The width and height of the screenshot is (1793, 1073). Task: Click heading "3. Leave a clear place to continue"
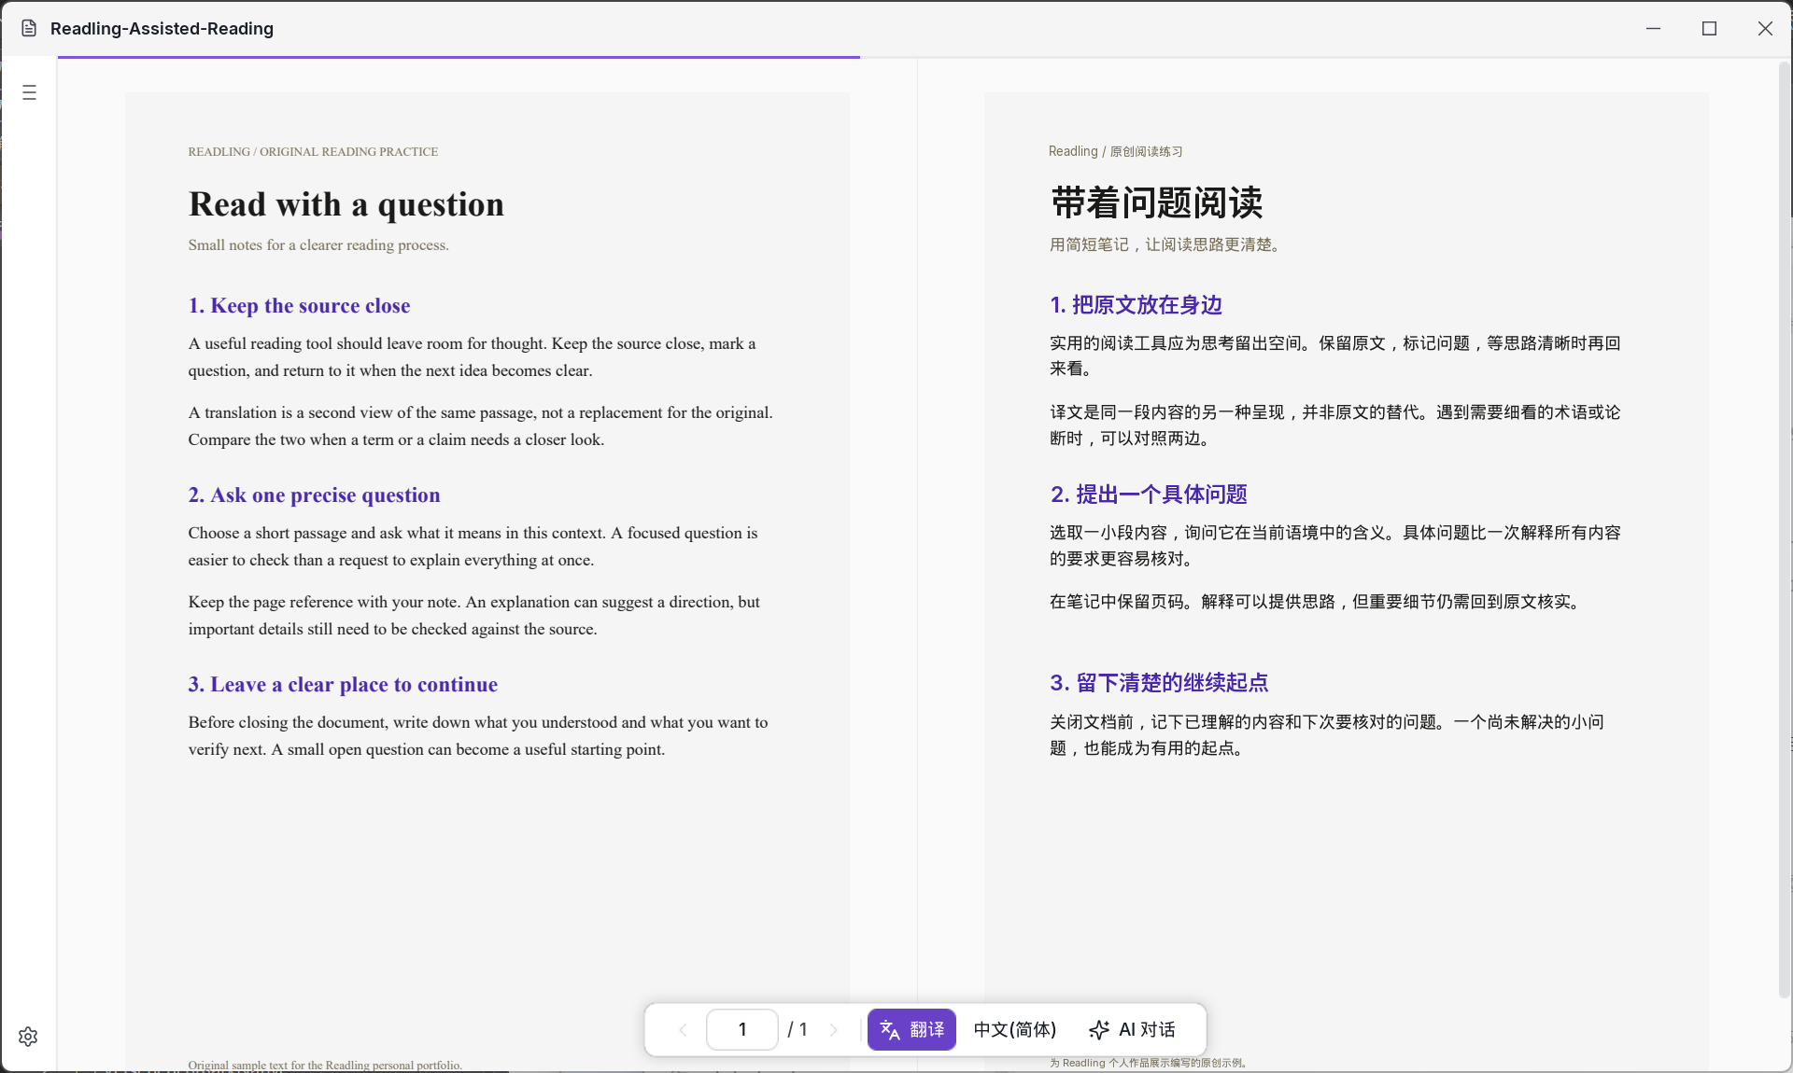point(343,685)
